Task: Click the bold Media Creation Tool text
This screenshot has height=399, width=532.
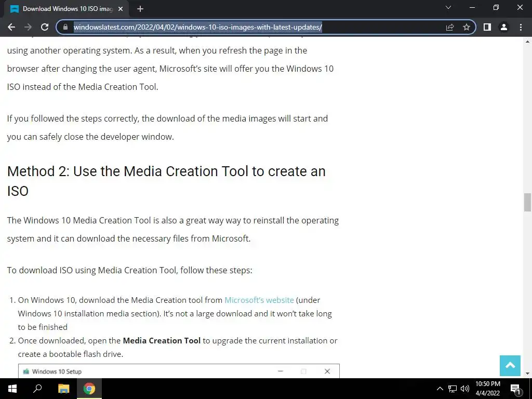Action: 162,341
